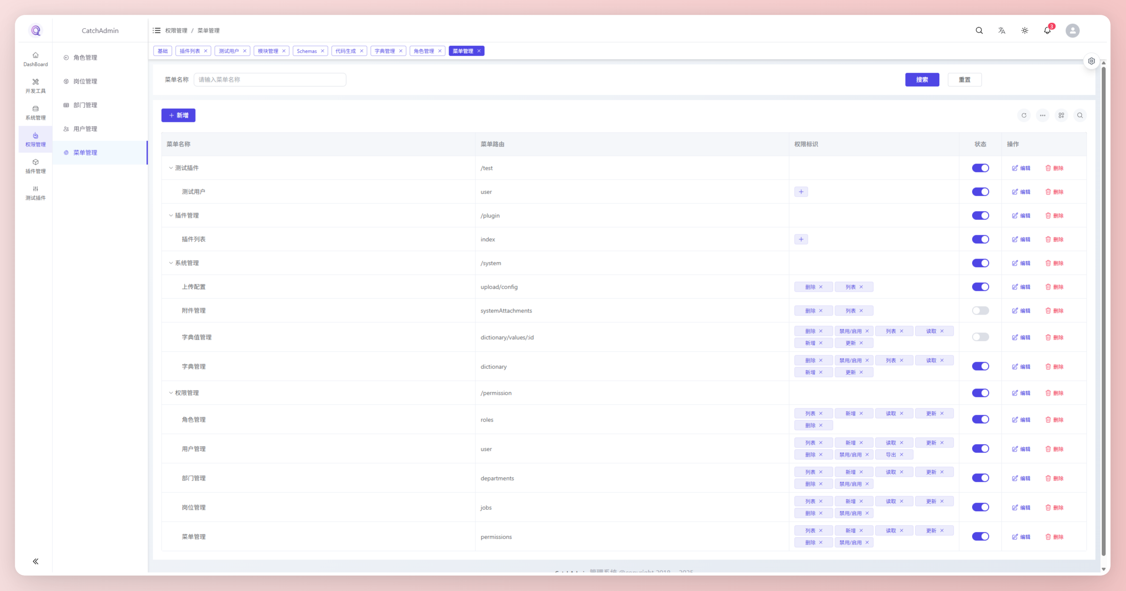Disable the 上传配置 status switch

pos(980,287)
